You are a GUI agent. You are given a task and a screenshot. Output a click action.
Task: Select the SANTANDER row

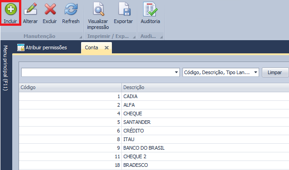[154, 122]
